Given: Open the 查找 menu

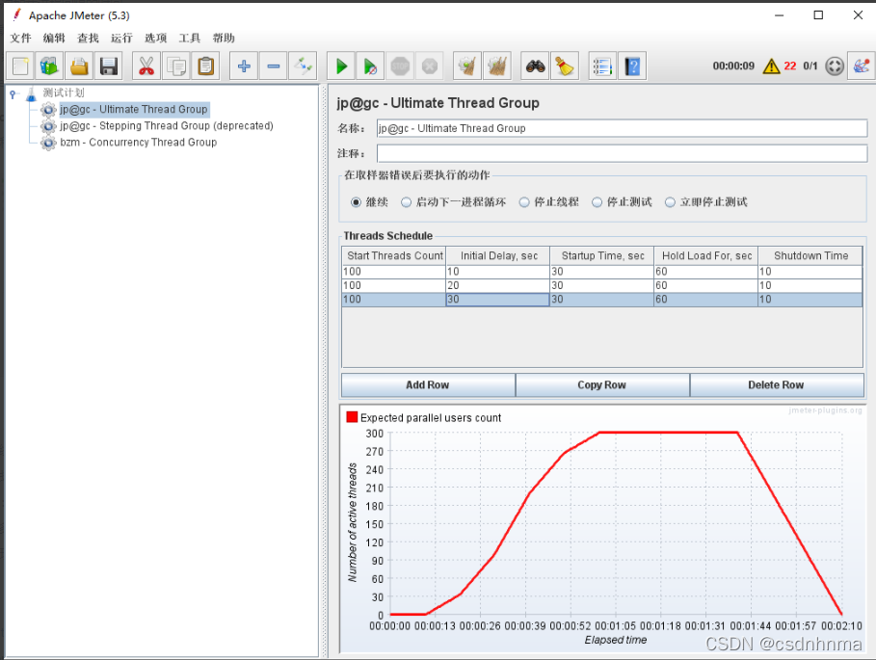Looking at the screenshot, I should [x=88, y=38].
